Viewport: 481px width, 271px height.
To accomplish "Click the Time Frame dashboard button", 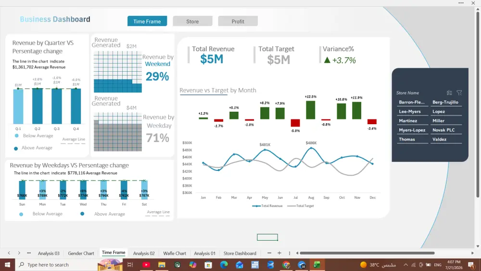I will pyautogui.click(x=147, y=21).
